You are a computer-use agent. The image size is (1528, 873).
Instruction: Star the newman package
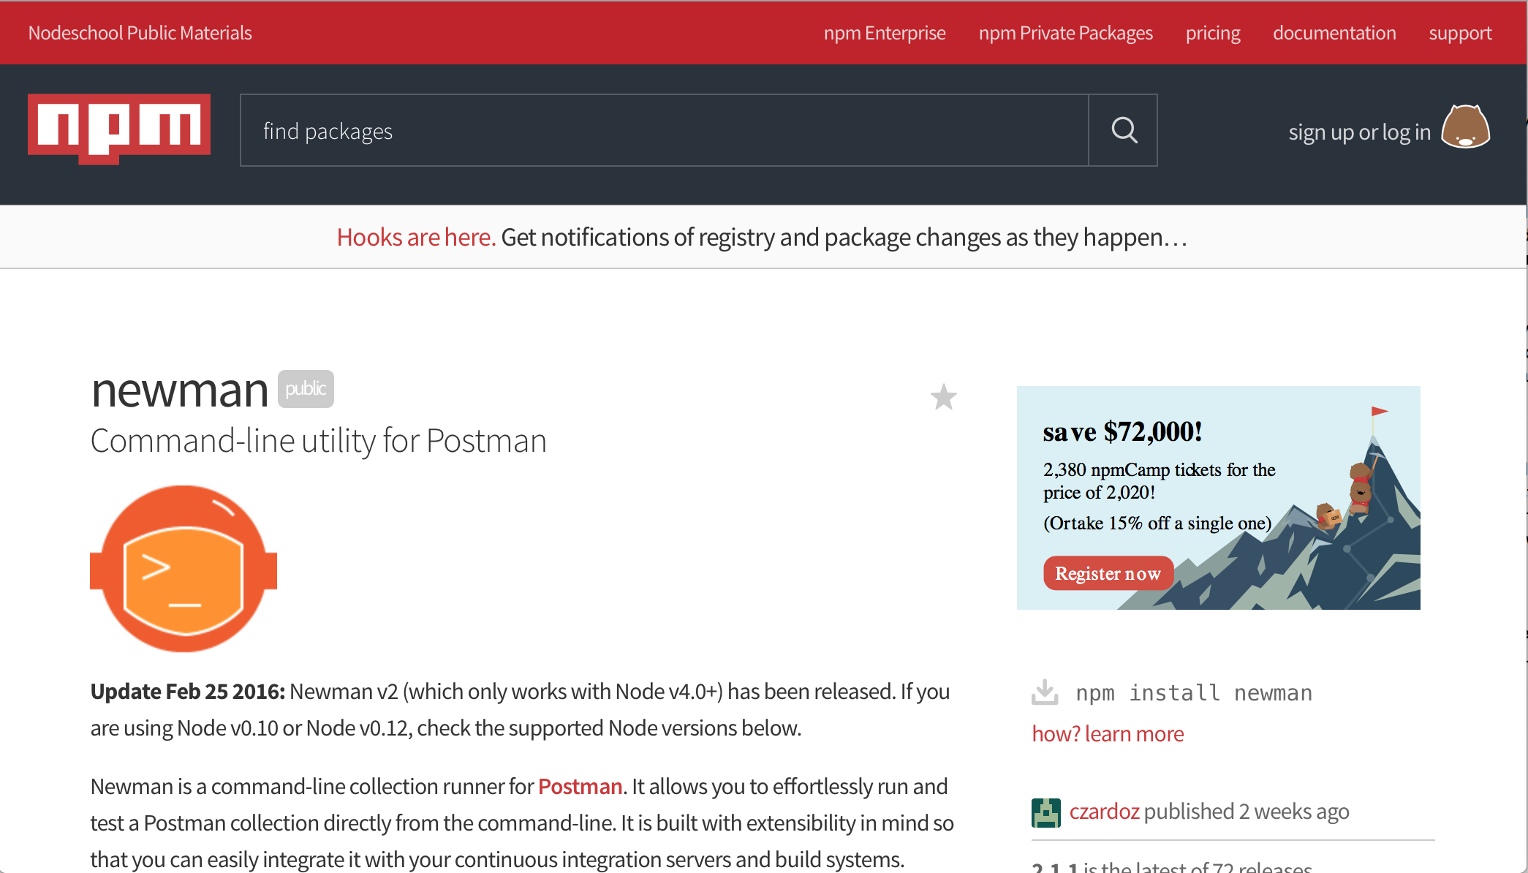943,397
